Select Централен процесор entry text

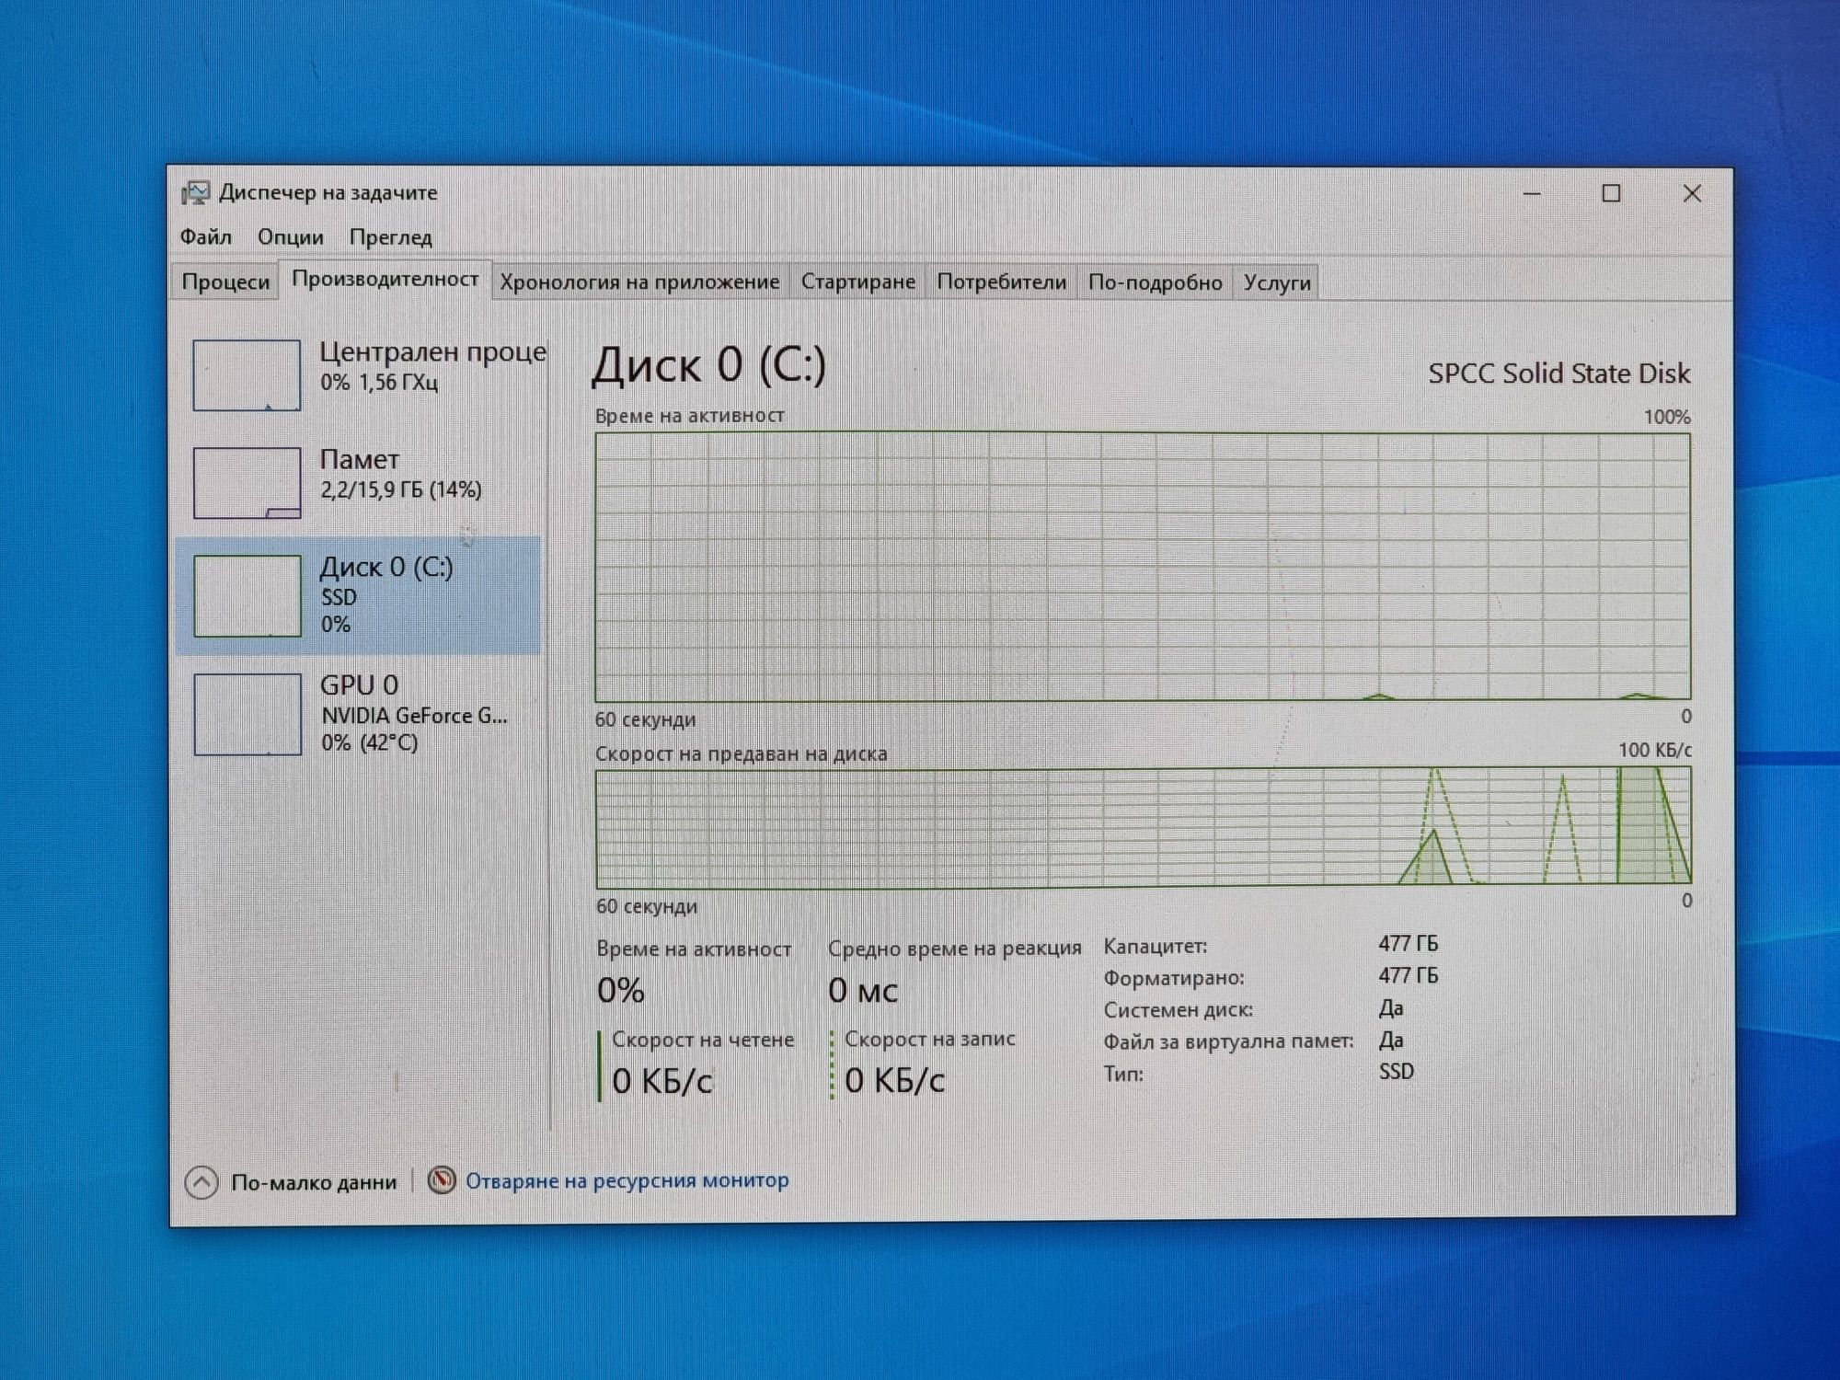click(432, 365)
